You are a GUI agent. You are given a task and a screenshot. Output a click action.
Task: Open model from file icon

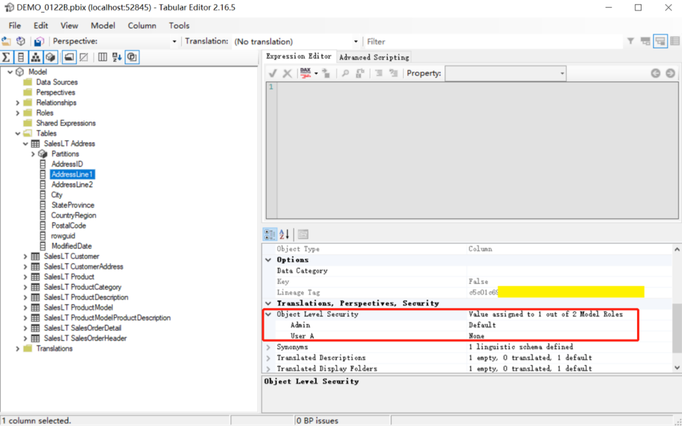click(6, 41)
